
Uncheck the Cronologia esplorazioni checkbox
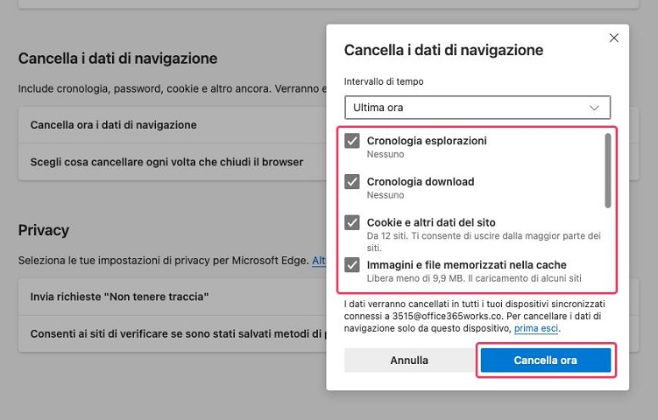pyautogui.click(x=352, y=141)
